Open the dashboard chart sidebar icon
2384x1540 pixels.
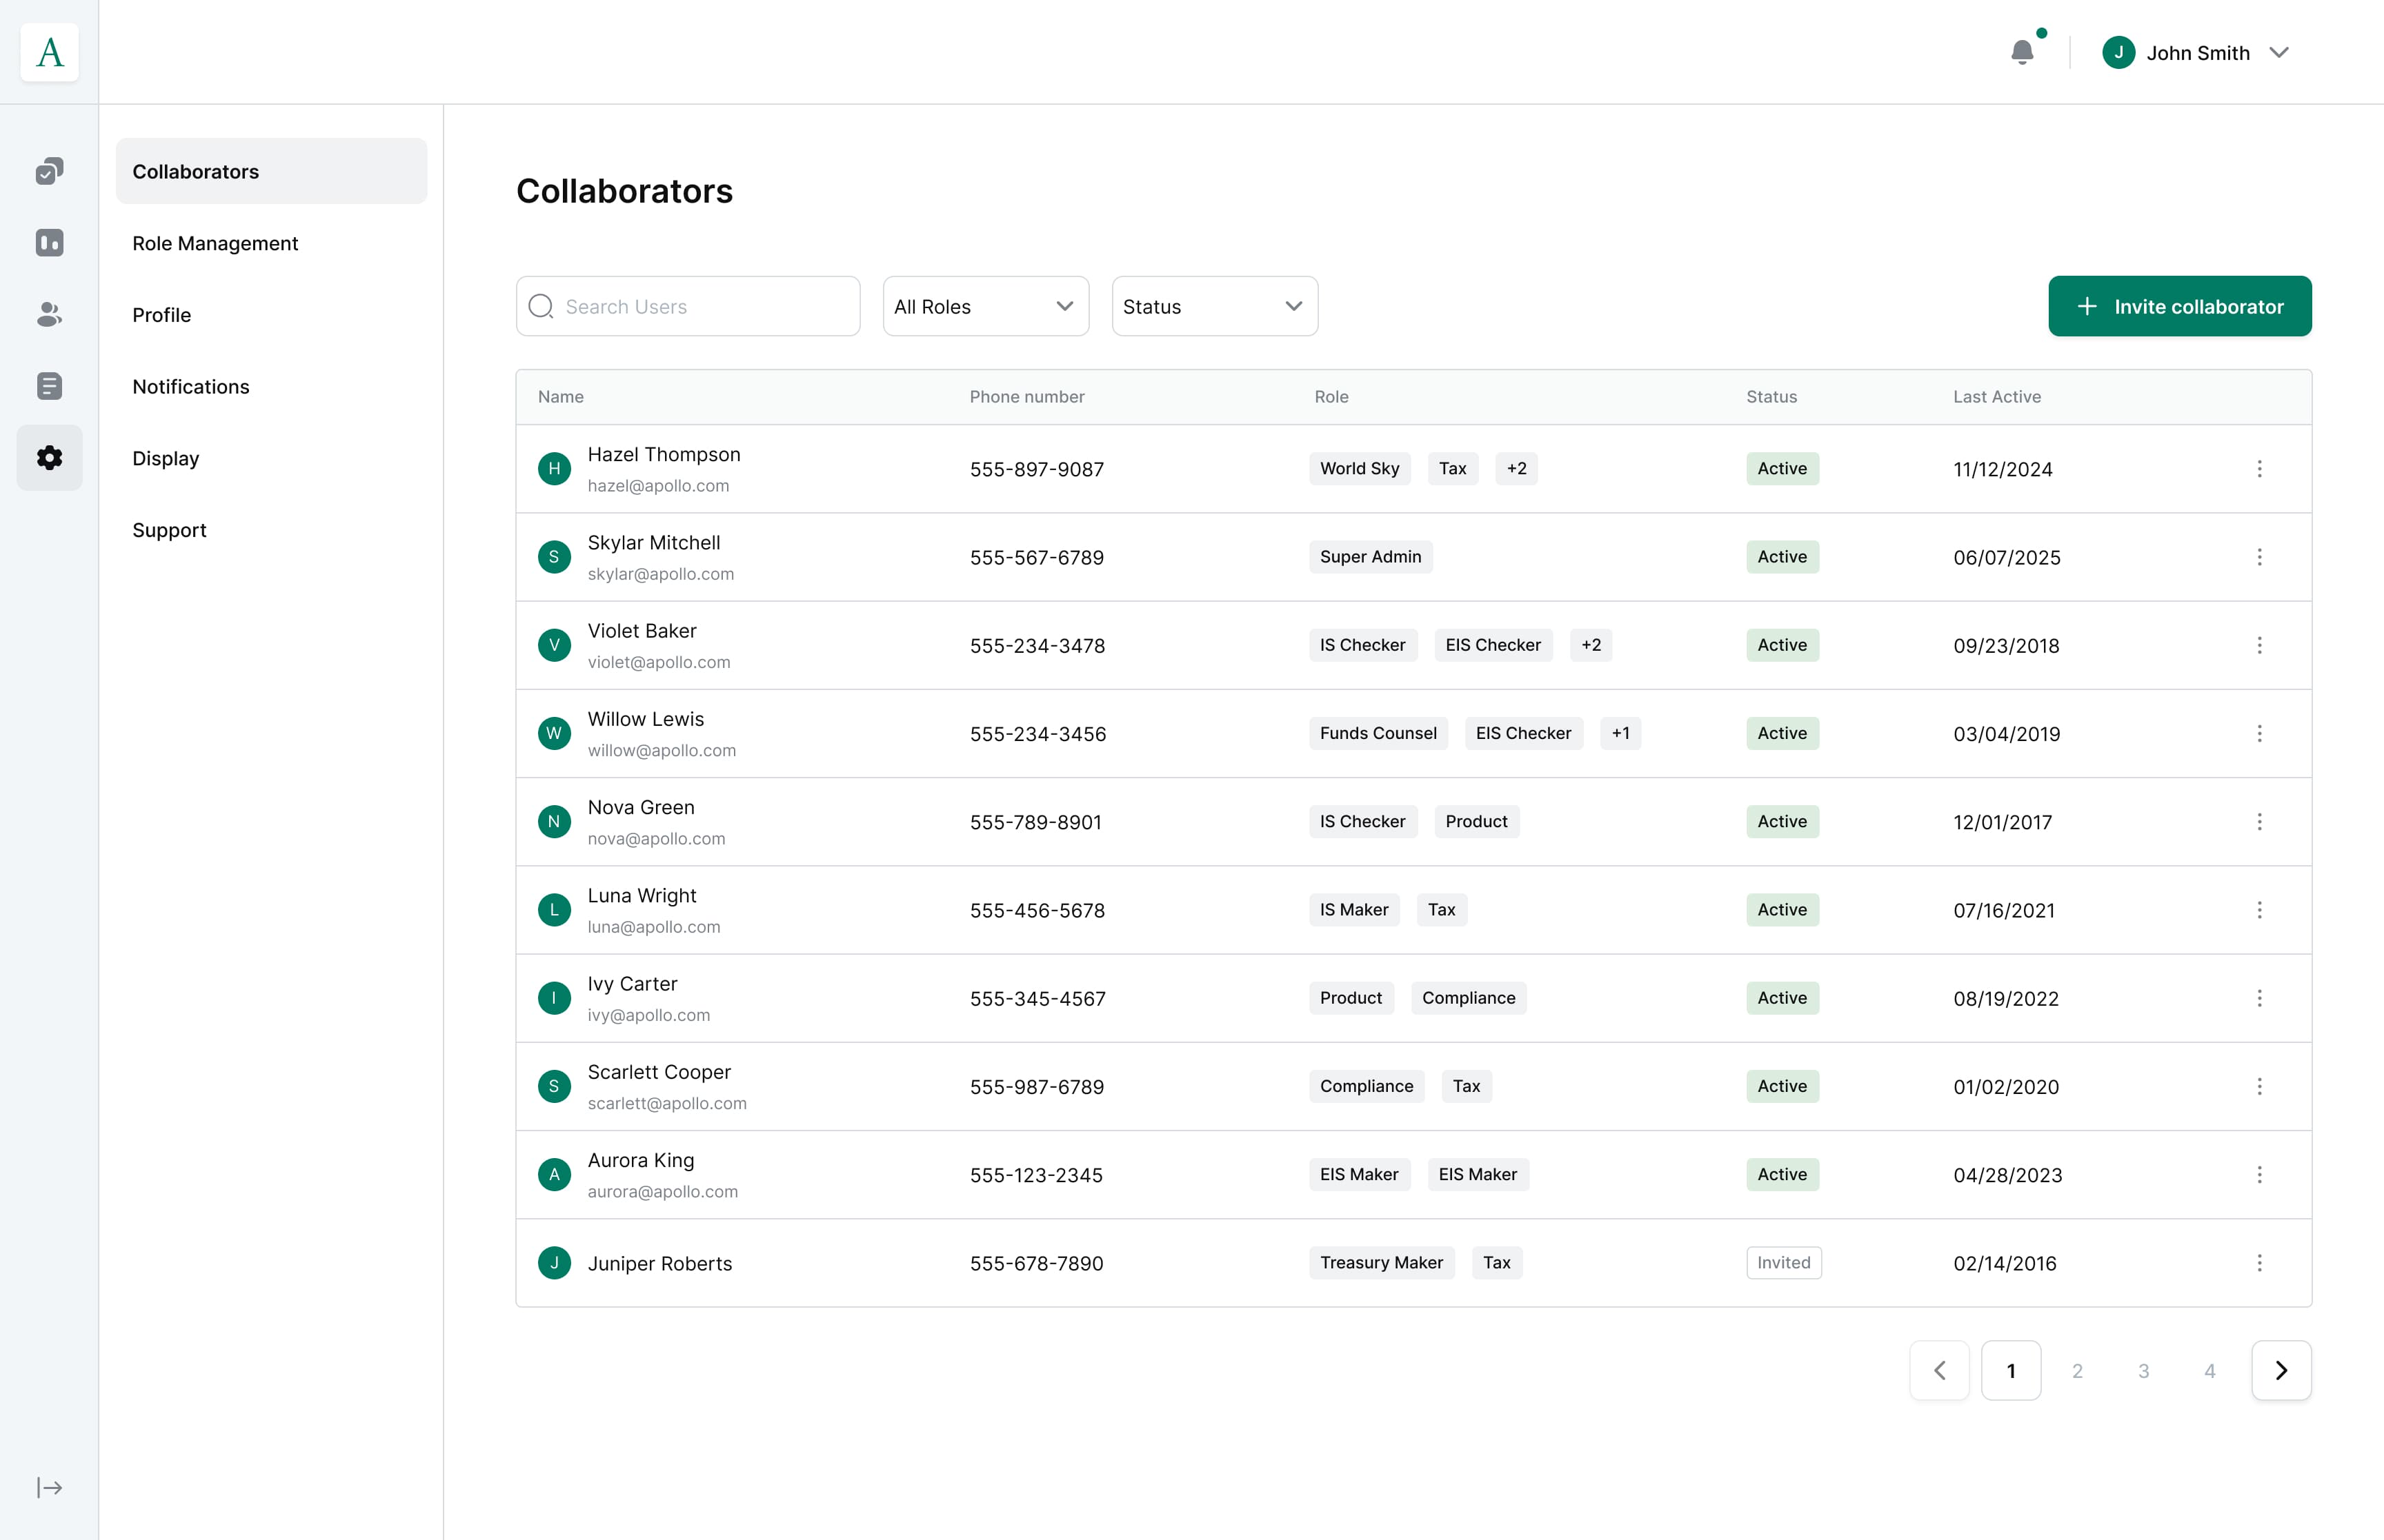tap(49, 243)
